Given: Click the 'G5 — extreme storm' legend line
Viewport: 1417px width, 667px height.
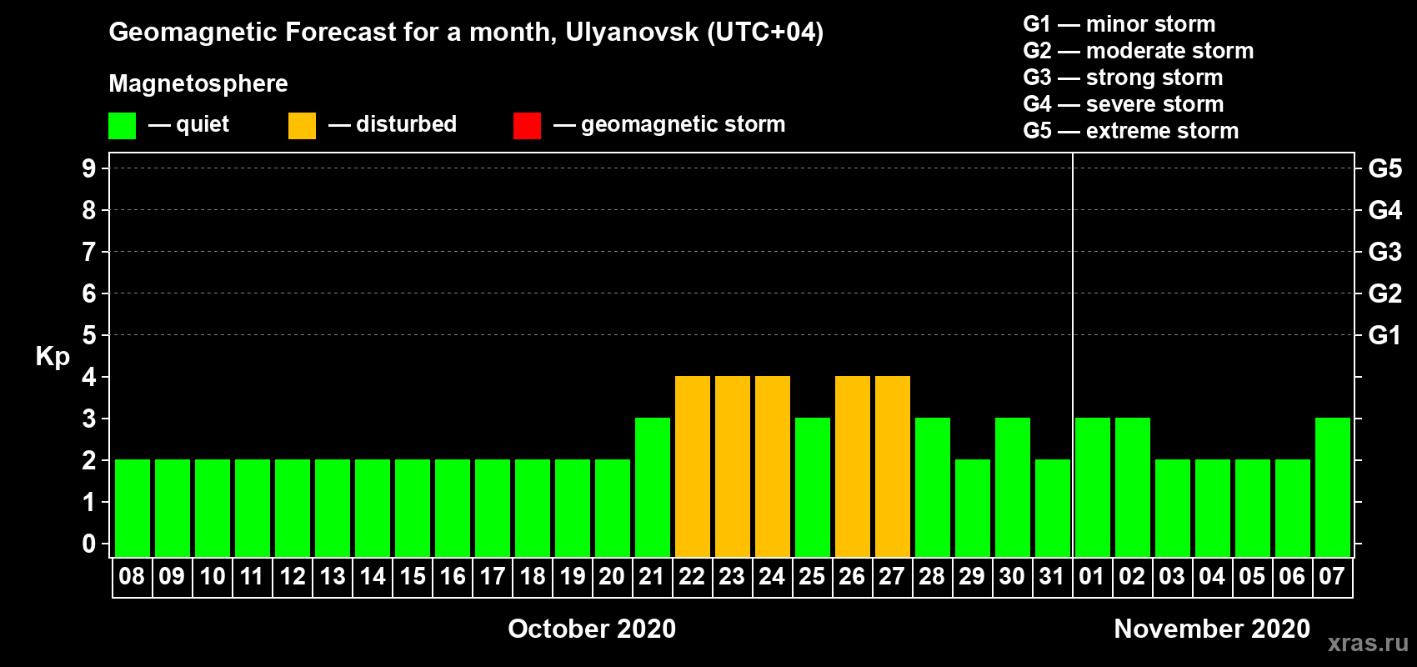Looking at the screenshot, I should (1131, 131).
